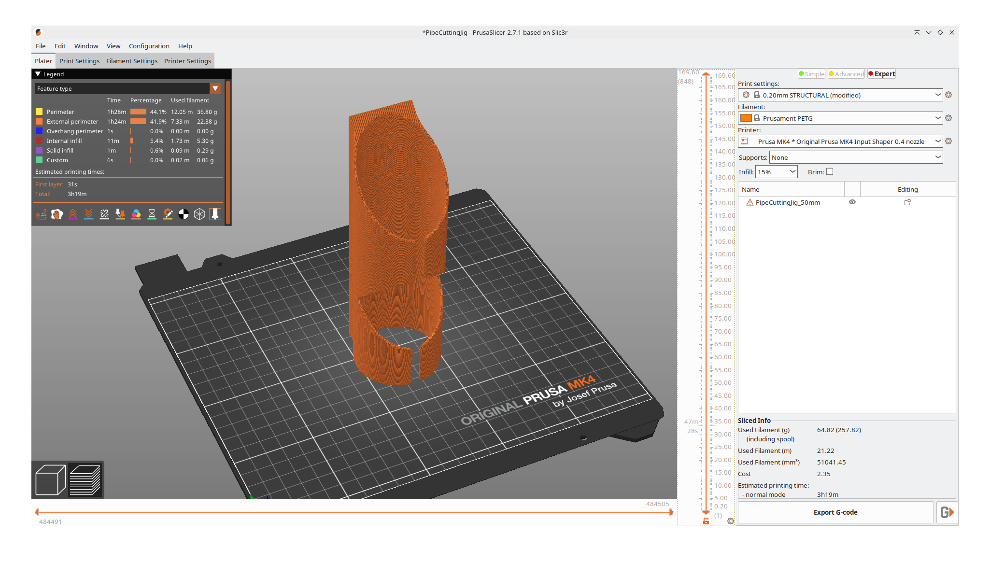Click the printer preset icon in Printer dropdown

744,141
